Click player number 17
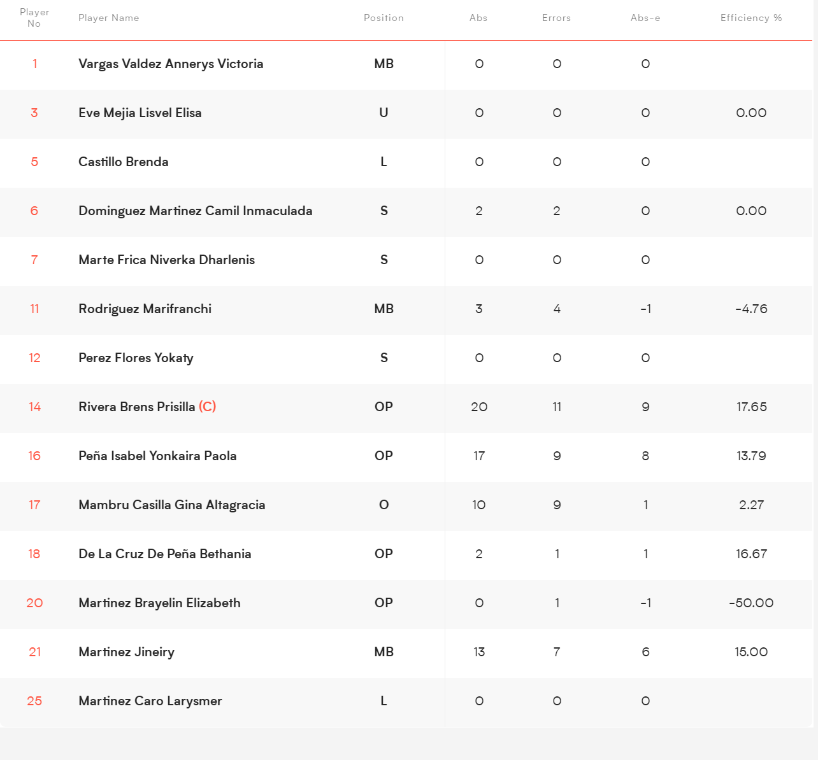Screen dimensions: 818x760 34,505
